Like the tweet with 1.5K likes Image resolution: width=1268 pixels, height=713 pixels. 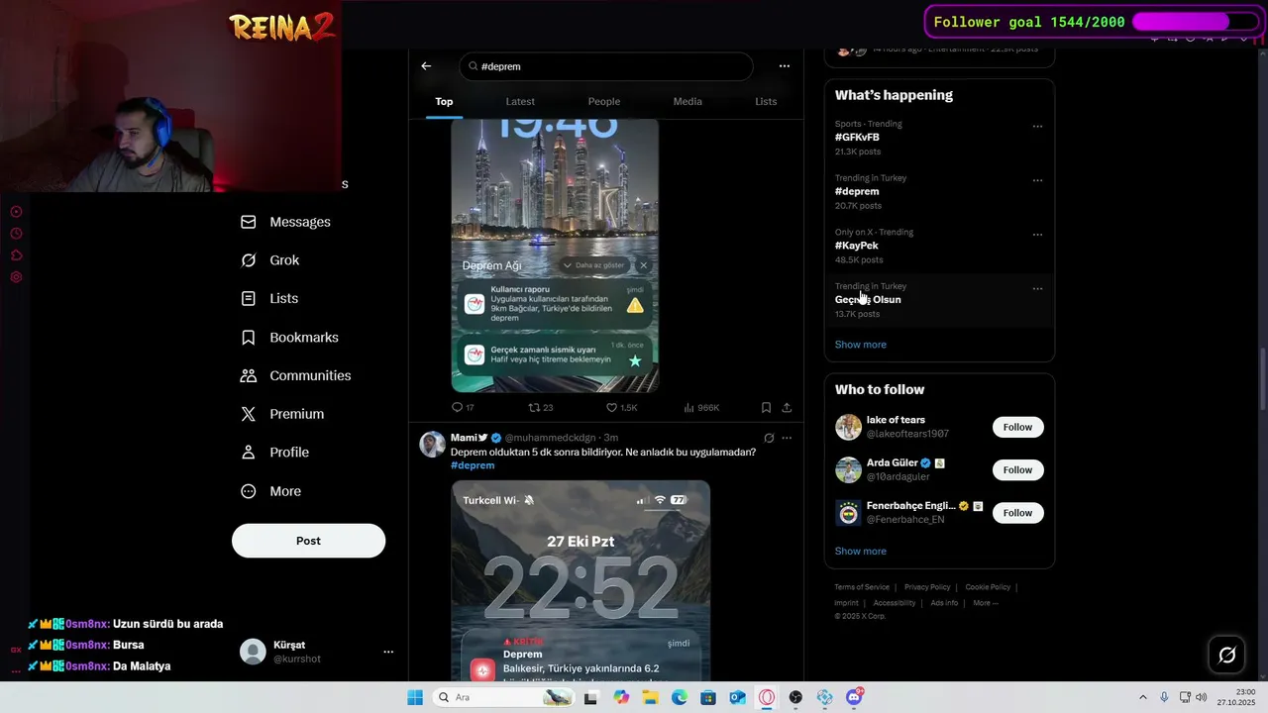[621, 407]
